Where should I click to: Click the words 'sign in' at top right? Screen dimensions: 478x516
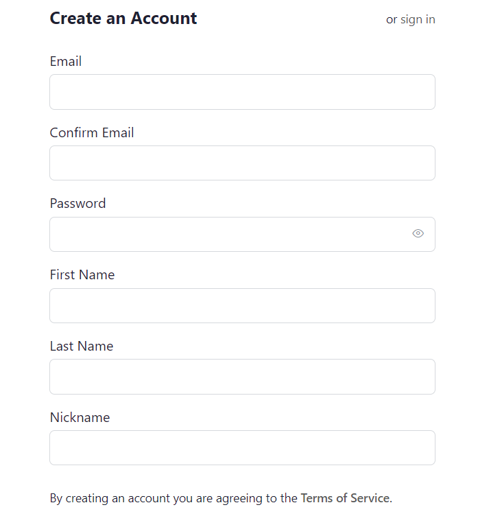click(418, 20)
